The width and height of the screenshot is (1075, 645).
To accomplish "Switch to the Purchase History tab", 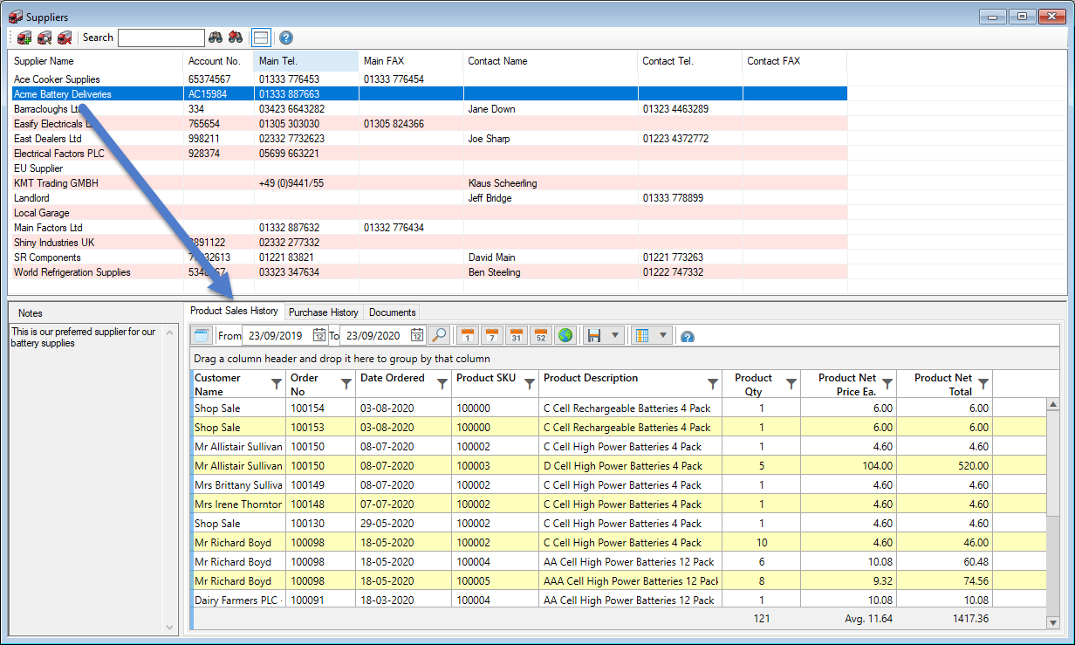I will (x=323, y=312).
